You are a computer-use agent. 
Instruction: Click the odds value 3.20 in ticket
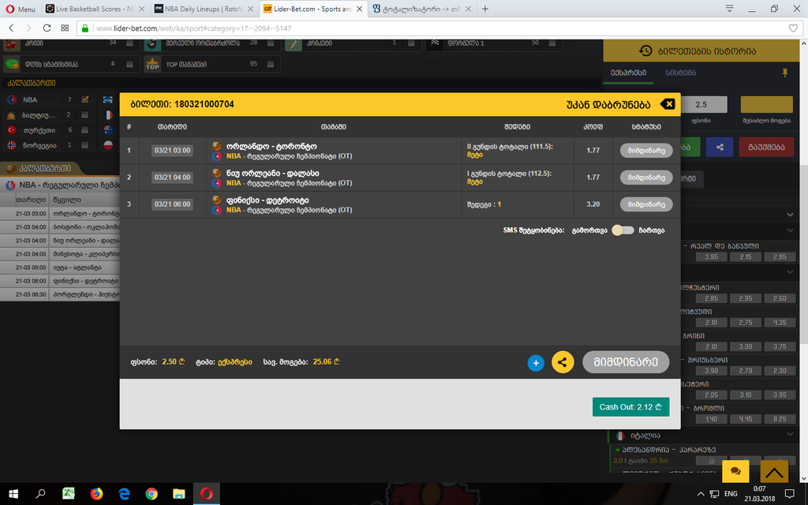coord(593,204)
